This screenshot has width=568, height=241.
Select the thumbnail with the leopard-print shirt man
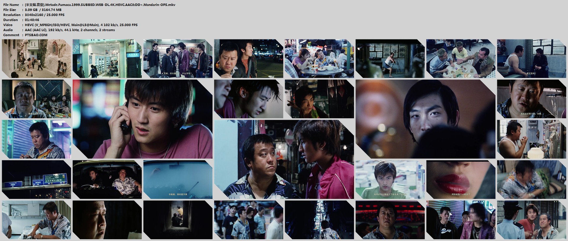pyautogui.click(x=461, y=59)
